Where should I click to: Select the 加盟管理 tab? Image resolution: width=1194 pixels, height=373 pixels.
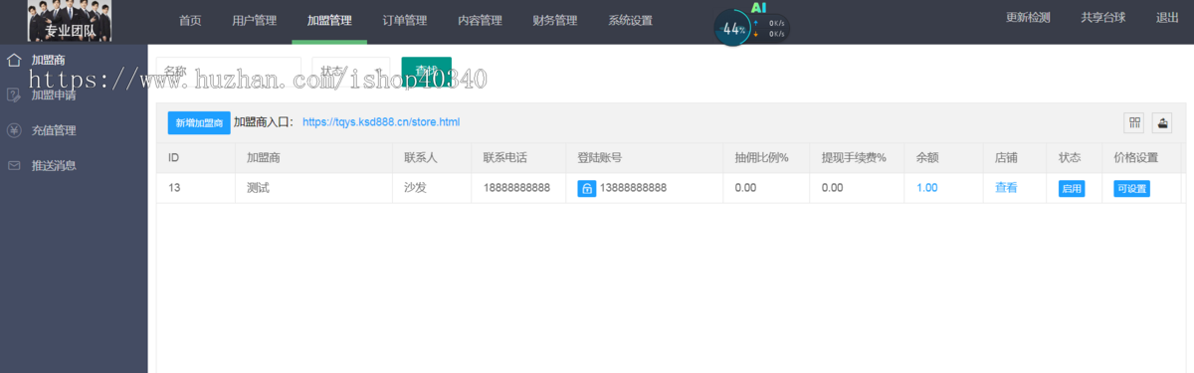click(x=329, y=20)
